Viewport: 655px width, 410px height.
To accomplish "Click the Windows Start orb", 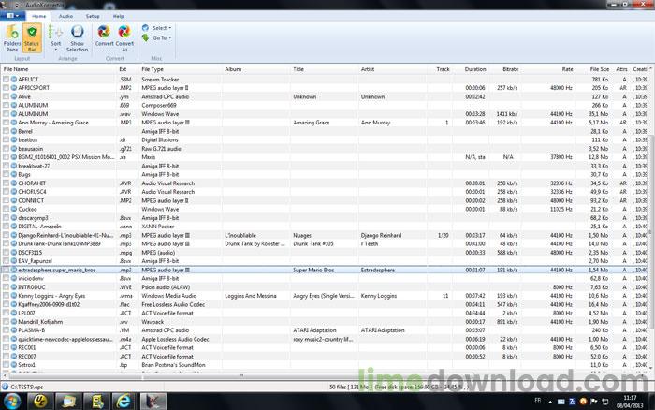I will pos(11,400).
